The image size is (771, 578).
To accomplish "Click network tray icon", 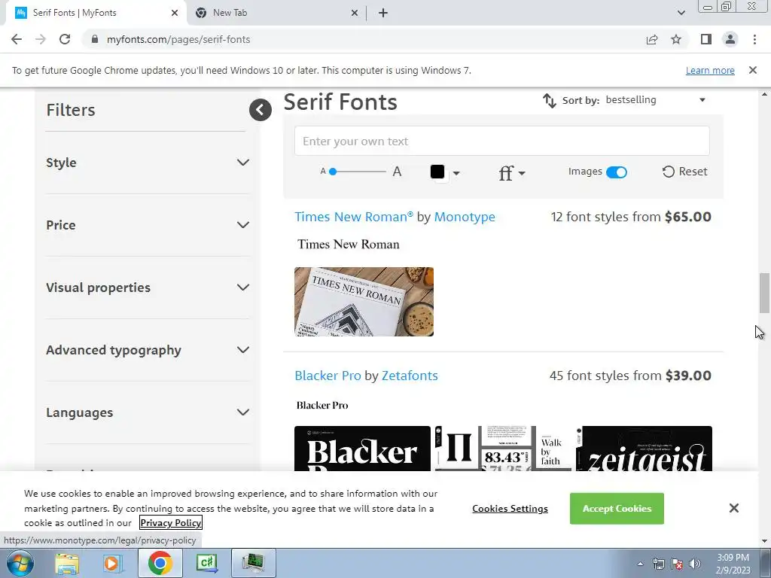I will 658,564.
